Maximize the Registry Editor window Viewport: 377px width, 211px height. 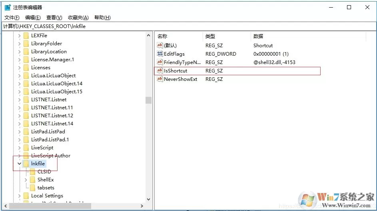(349, 7)
